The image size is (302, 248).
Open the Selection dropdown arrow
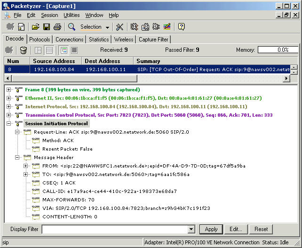pos(107,27)
